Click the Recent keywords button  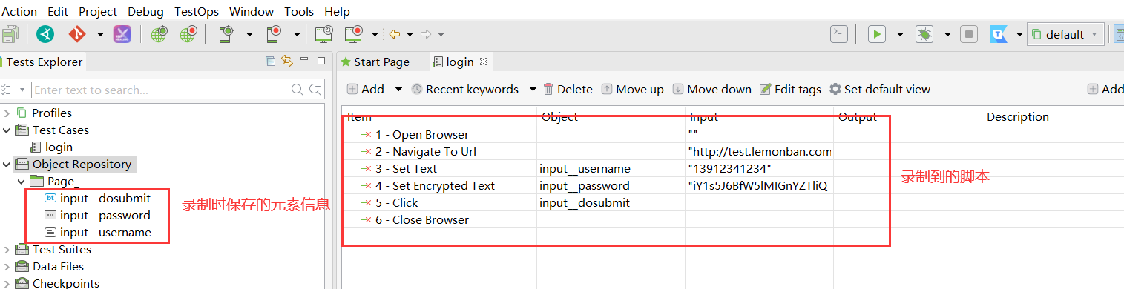464,89
